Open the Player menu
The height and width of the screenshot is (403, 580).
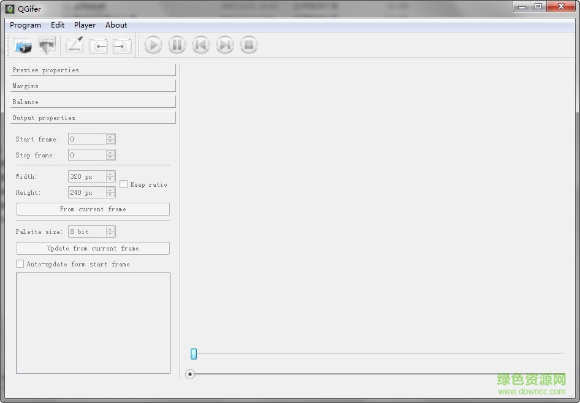pyautogui.click(x=84, y=25)
